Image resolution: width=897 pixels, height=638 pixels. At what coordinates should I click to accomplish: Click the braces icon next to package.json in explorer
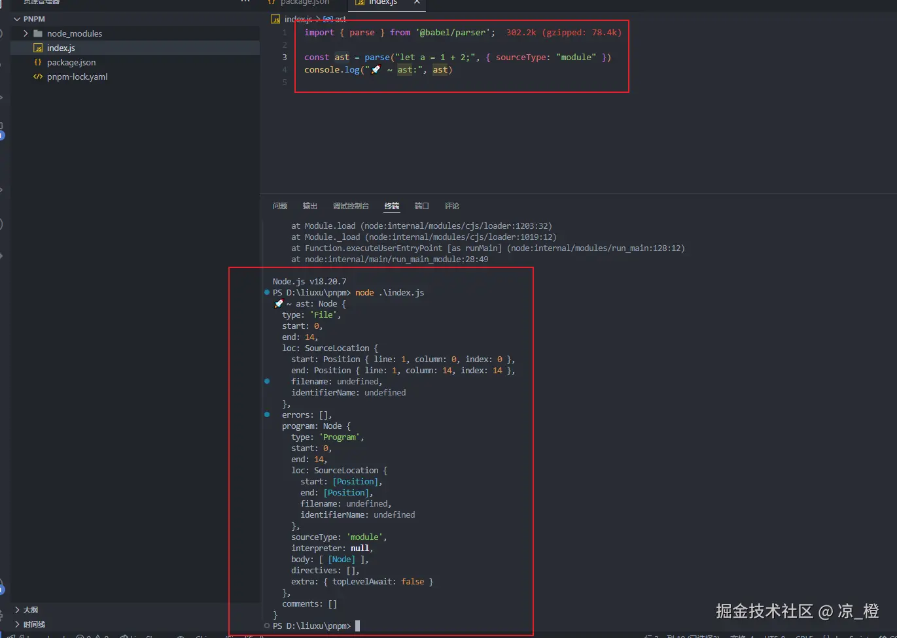click(38, 62)
